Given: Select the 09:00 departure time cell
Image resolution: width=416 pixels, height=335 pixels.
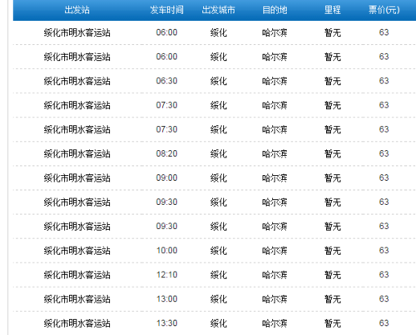Looking at the screenshot, I should pyautogui.click(x=166, y=177).
